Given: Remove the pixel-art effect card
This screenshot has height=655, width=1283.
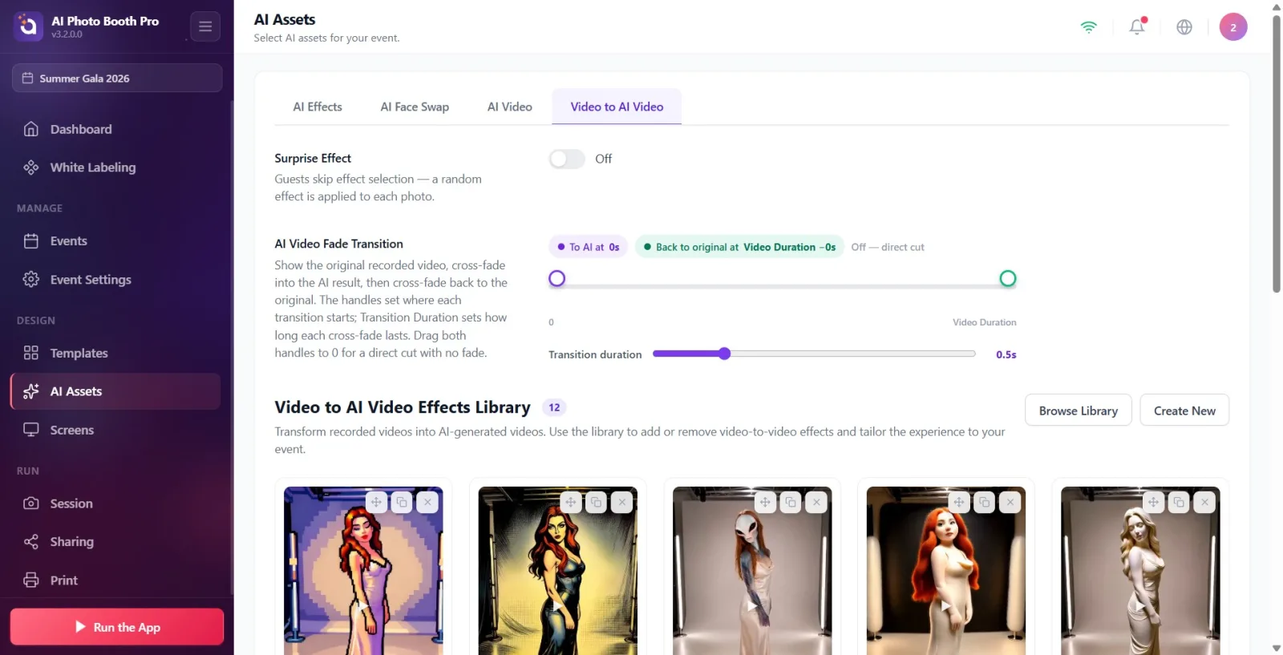Looking at the screenshot, I should (x=427, y=502).
